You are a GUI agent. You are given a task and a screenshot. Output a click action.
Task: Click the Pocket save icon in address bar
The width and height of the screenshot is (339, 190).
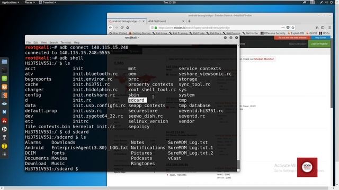[288, 27]
